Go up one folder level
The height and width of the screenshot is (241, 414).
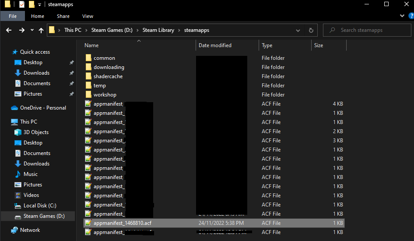pos(41,30)
